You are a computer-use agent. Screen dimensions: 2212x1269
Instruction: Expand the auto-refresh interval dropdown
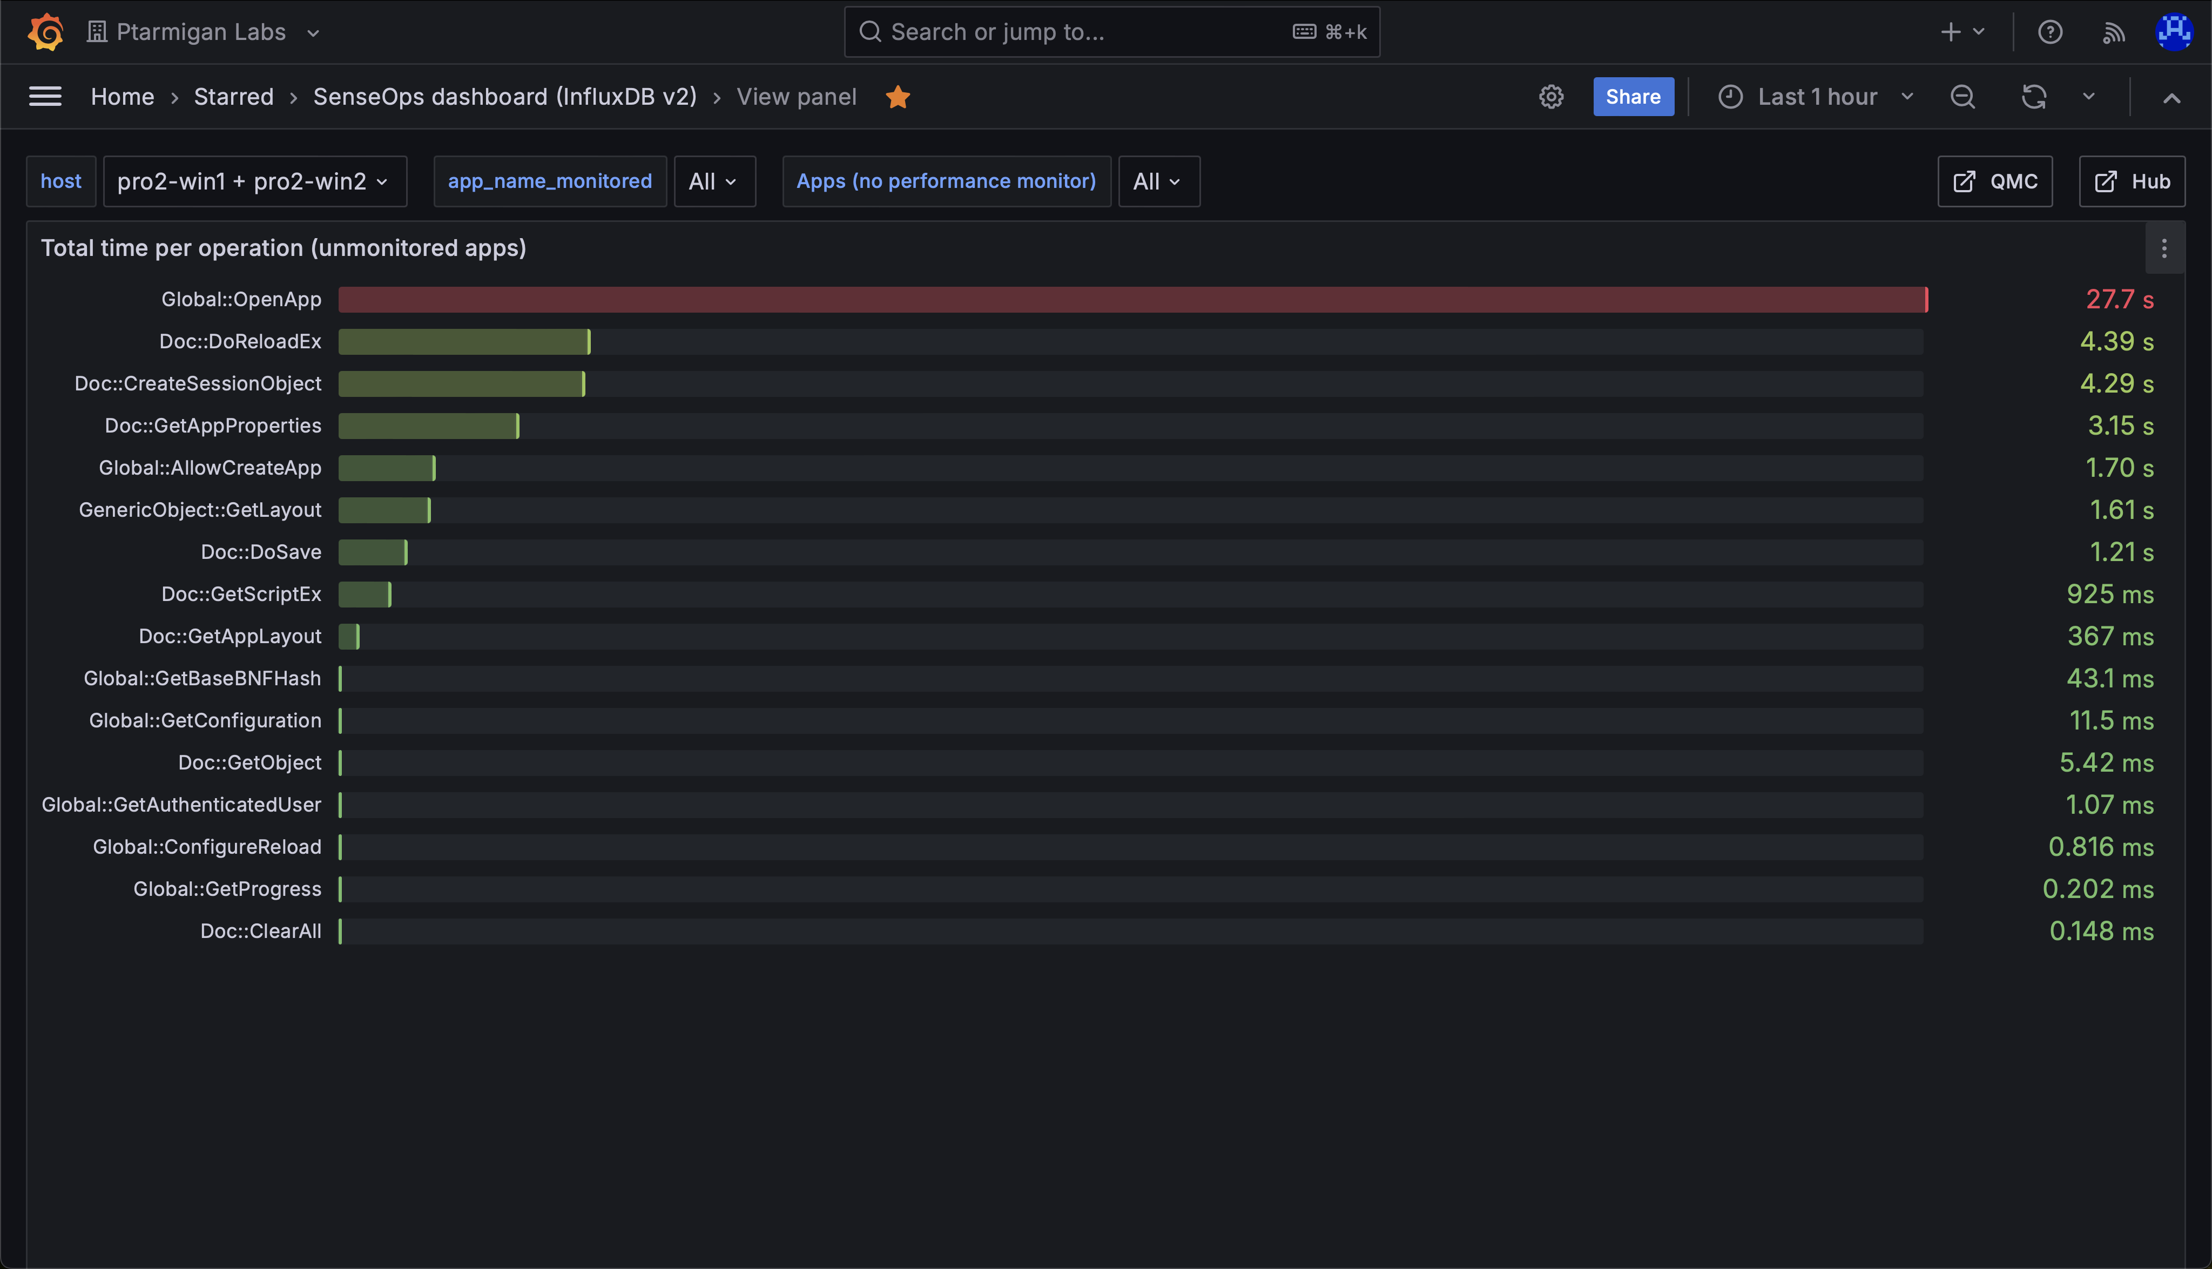coord(2089,97)
